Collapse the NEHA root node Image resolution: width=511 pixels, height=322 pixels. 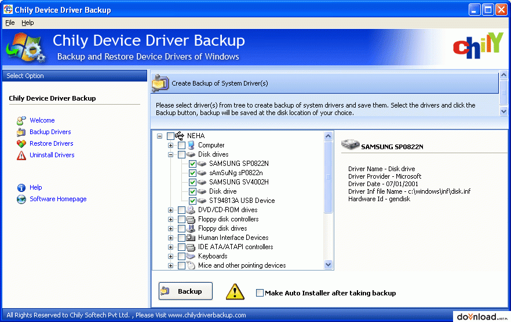click(x=159, y=136)
